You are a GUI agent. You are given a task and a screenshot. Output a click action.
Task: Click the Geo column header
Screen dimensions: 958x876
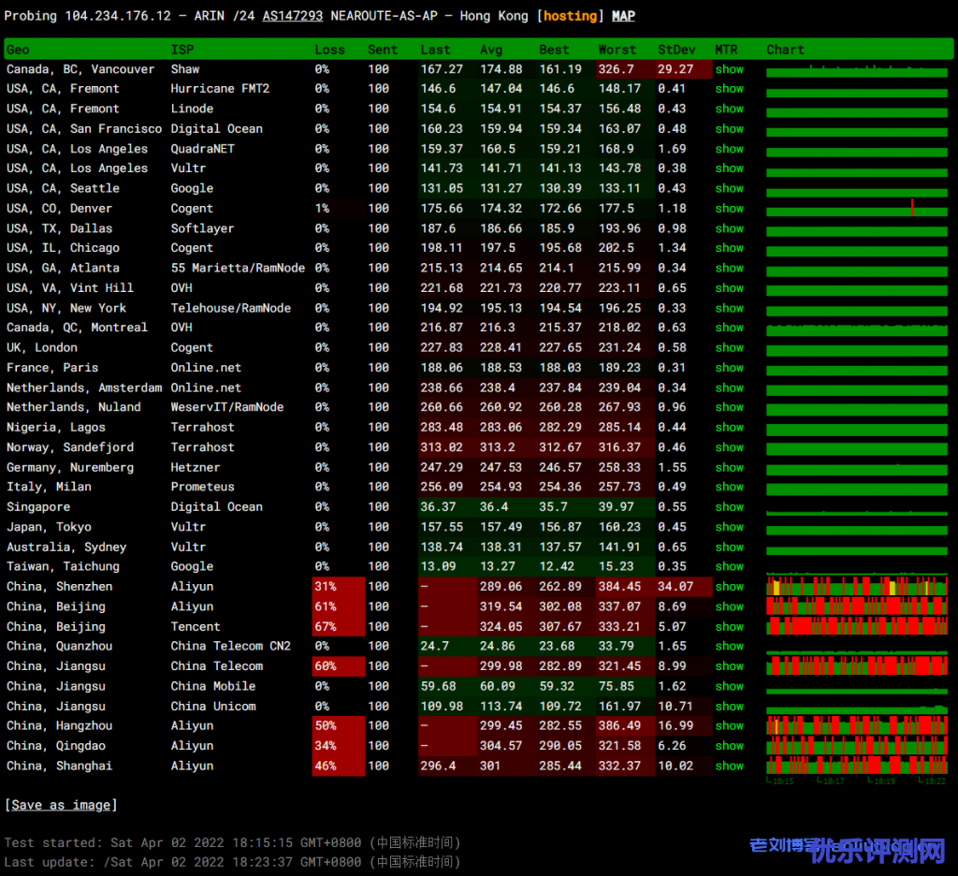point(18,50)
